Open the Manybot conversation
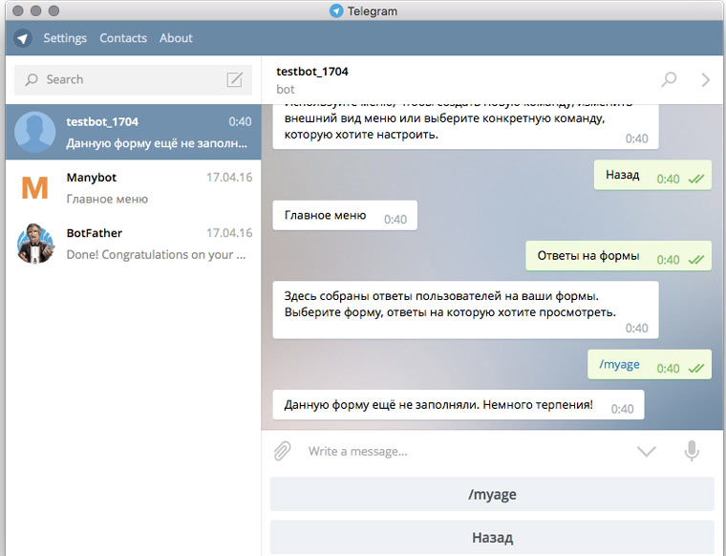726x556 pixels. [x=134, y=187]
